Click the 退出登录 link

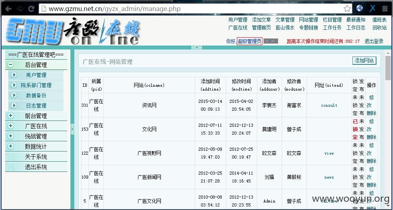coord(374,41)
